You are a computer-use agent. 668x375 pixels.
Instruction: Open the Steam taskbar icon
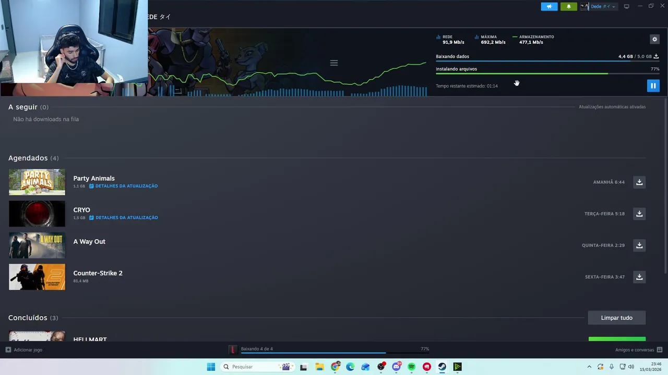(442, 367)
